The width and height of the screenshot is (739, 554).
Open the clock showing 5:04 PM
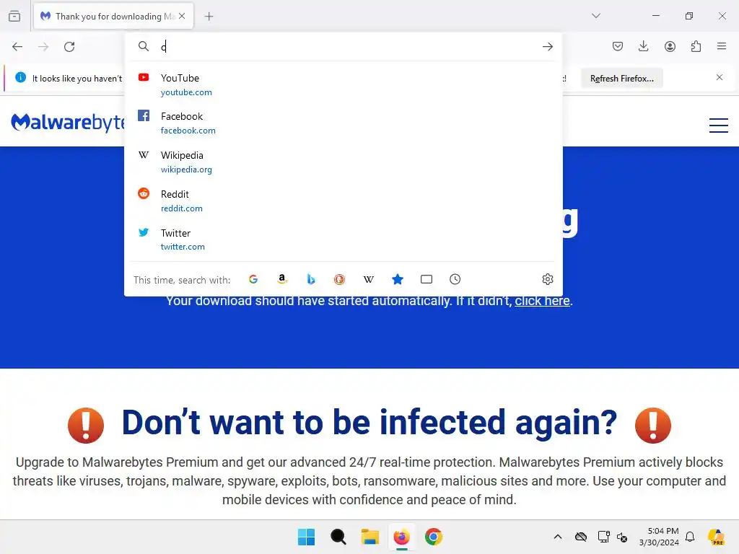[659, 537]
